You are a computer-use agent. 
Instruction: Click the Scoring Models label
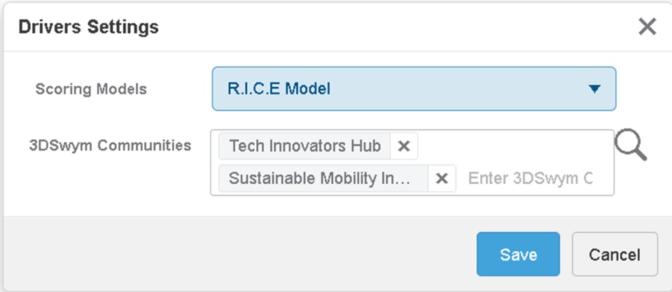[91, 89]
